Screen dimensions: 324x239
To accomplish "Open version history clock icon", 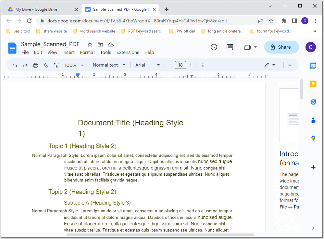I will coord(214,47).
